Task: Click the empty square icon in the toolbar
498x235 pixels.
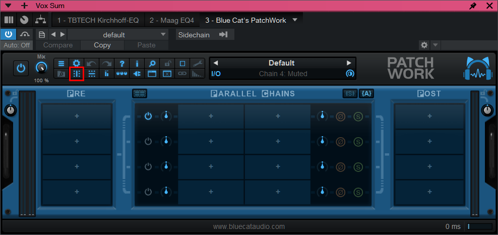Action: (182, 64)
